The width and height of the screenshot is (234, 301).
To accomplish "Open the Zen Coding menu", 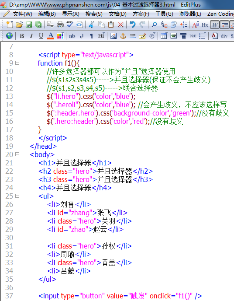I will coord(220,14).
